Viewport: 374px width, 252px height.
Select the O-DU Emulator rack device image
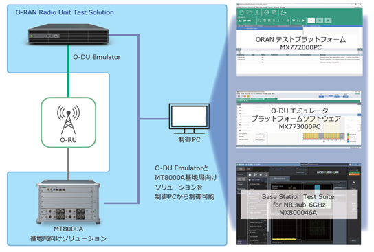[x=69, y=34]
